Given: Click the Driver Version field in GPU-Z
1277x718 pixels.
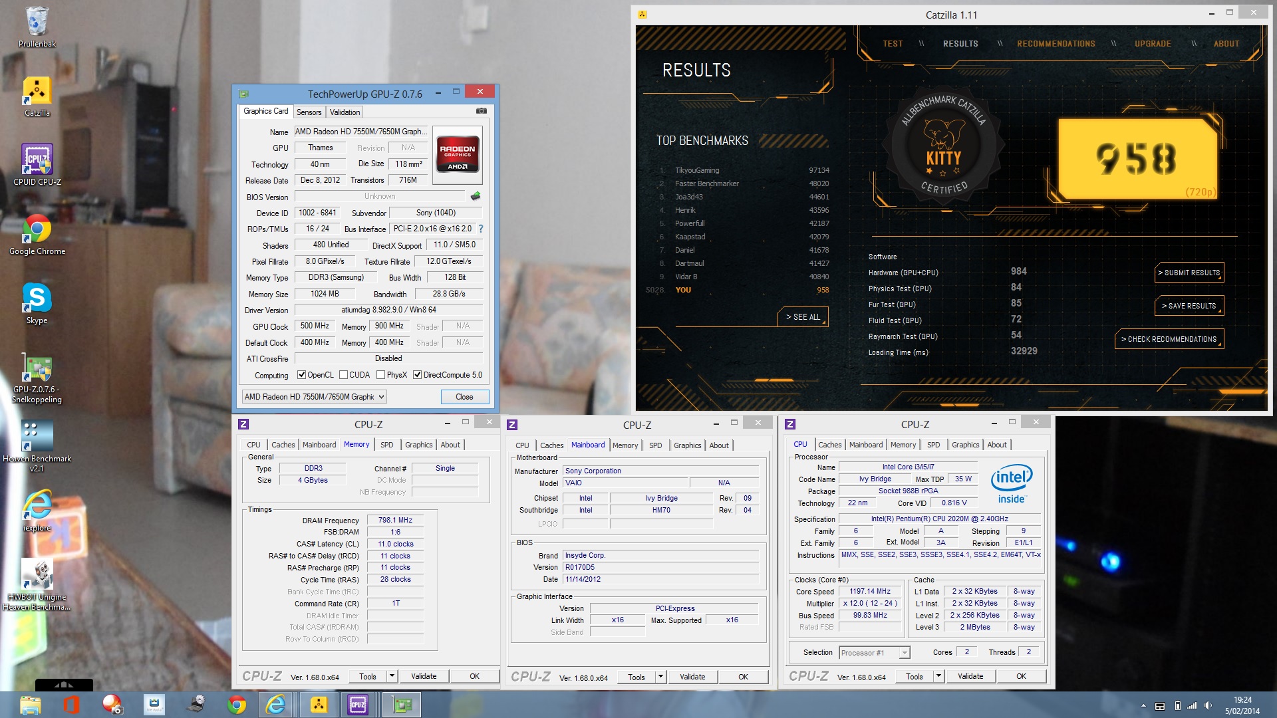Looking at the screenshot, I should coord(388,310).
